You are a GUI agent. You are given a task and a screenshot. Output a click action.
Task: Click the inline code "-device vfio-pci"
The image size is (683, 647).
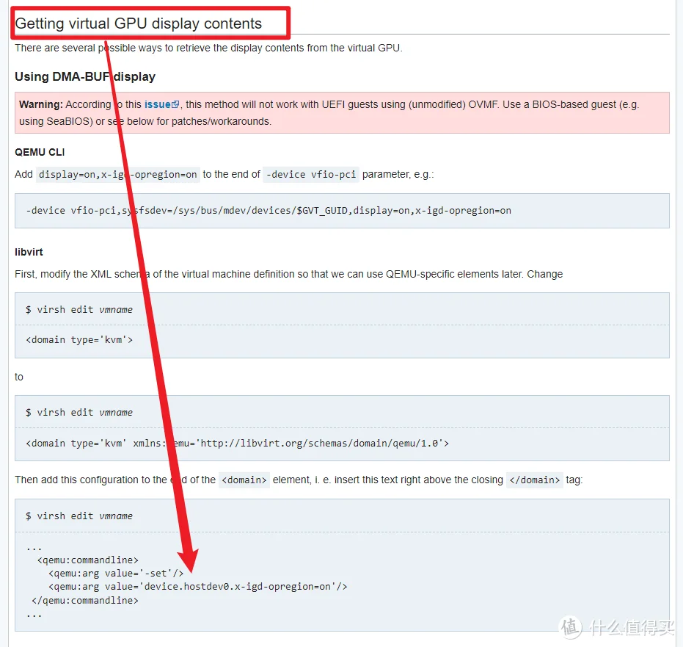(x=311, y=174)
